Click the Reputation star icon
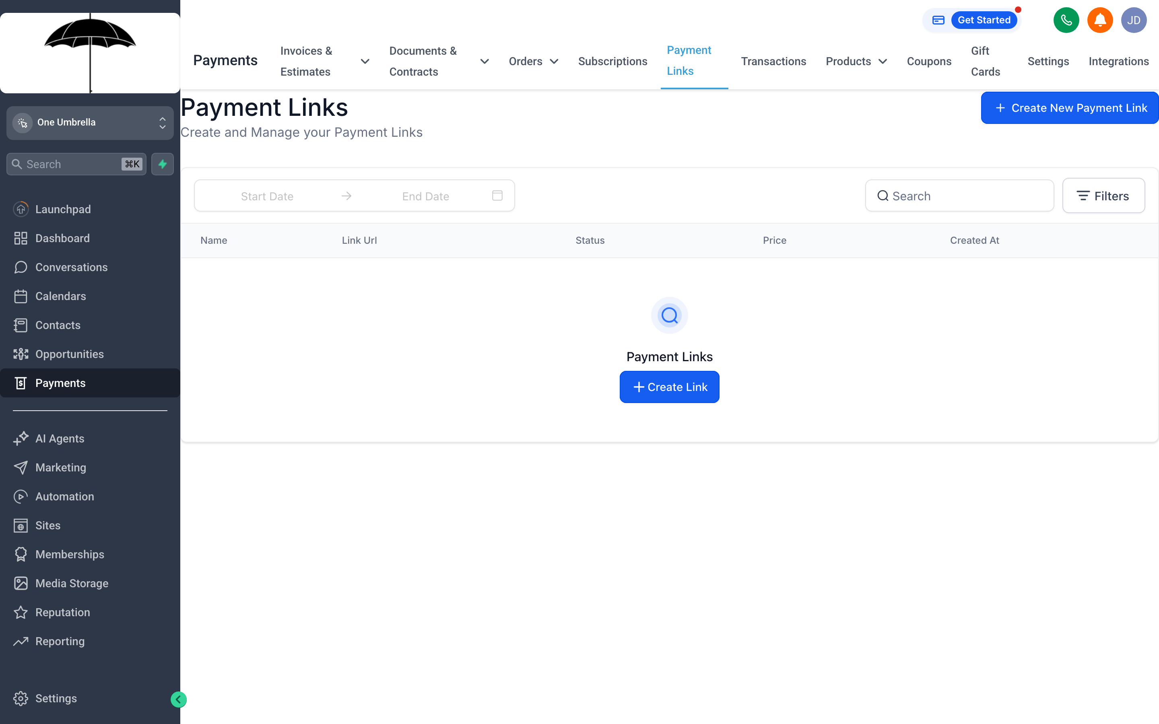The width and height of the screenshot is (1159, 724). (21, 613)
